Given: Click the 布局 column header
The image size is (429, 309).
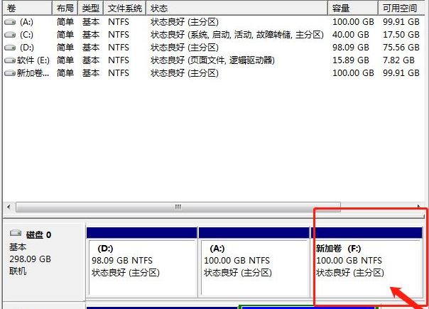Looking at the screenshot, I should coord(65,8).
